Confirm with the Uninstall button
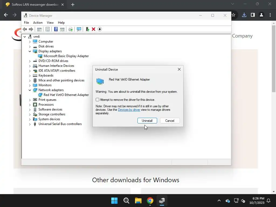 coord(147,121)
